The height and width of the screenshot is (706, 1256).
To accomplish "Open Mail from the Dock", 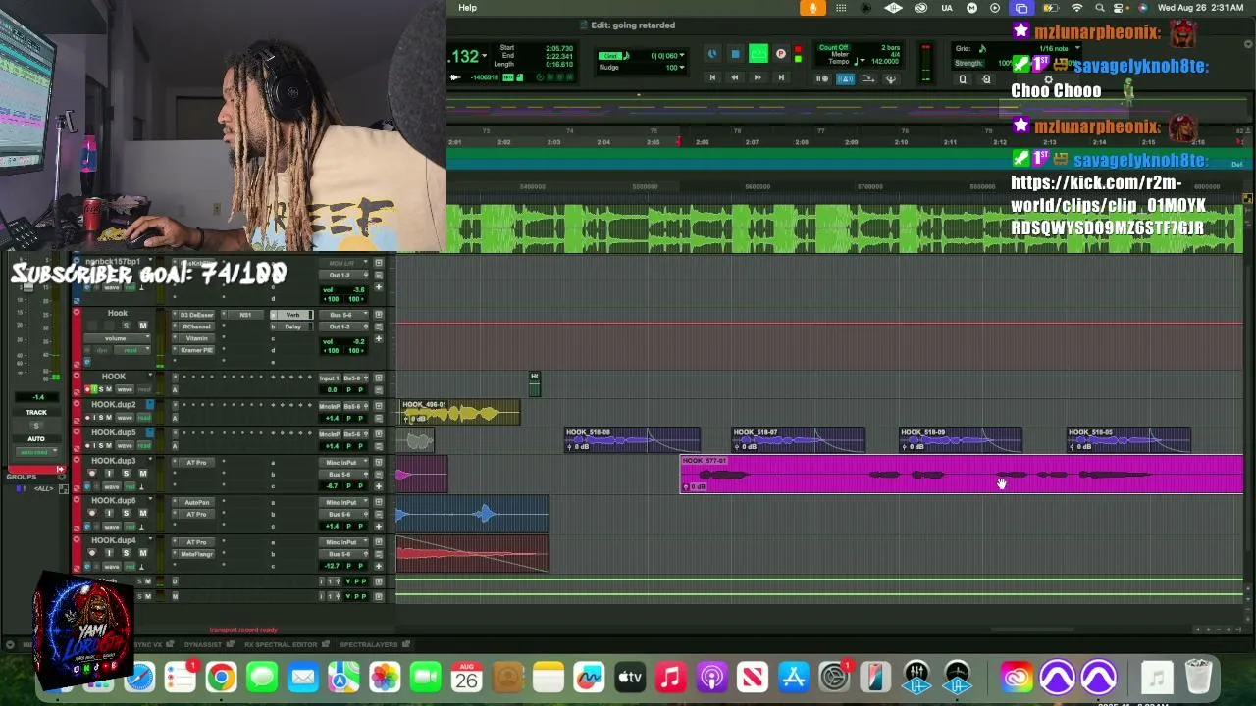I will [303, 677].
